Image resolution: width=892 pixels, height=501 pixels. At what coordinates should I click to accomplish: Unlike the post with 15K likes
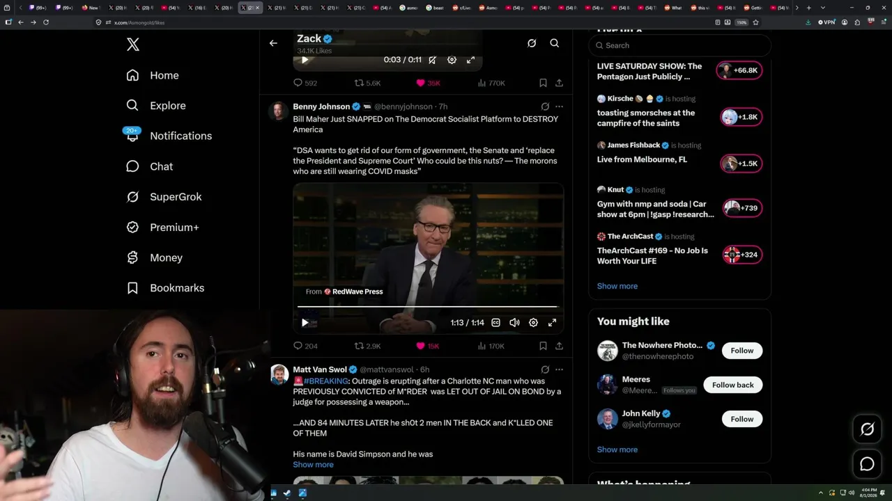coord(427,346)
